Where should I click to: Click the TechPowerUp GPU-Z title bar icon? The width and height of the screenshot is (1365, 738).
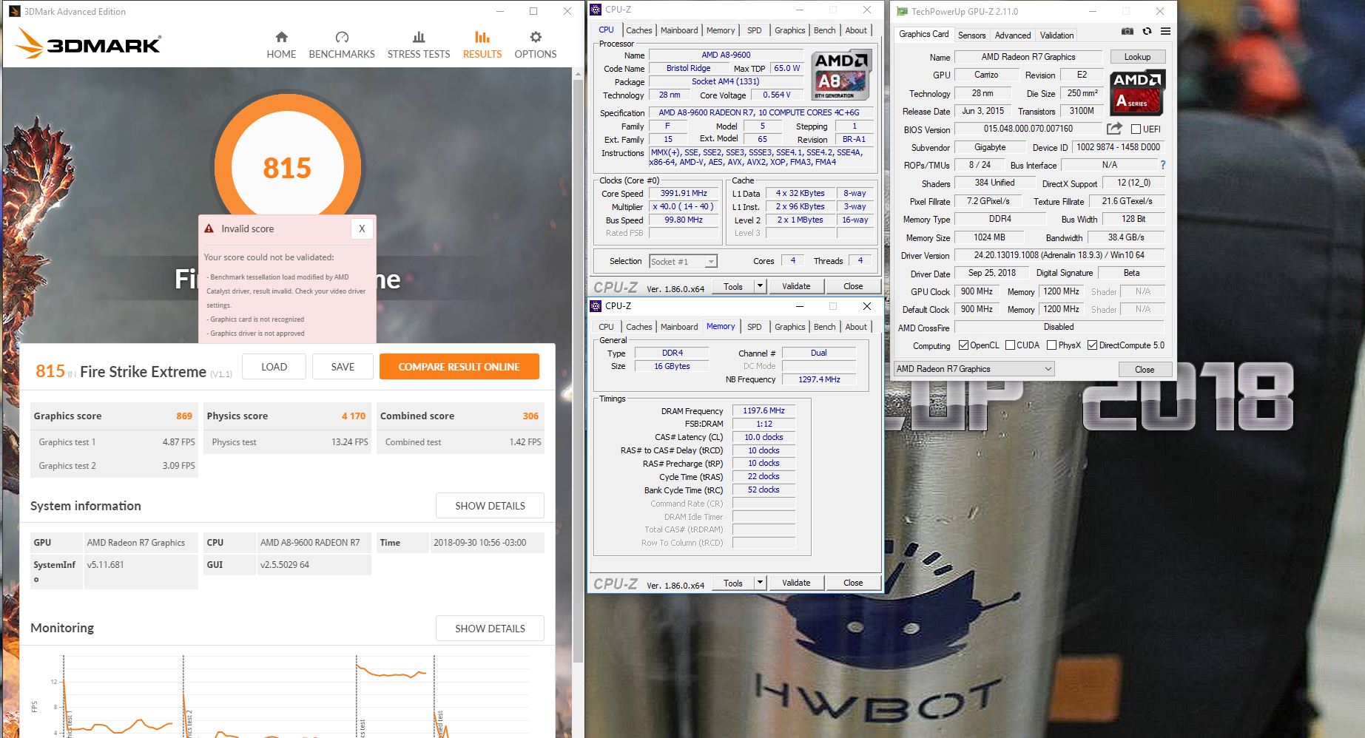pyautogui.click(x=902, y=11)
